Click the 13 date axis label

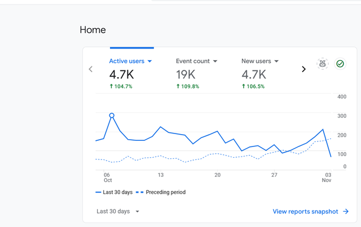tap(160, 175)
